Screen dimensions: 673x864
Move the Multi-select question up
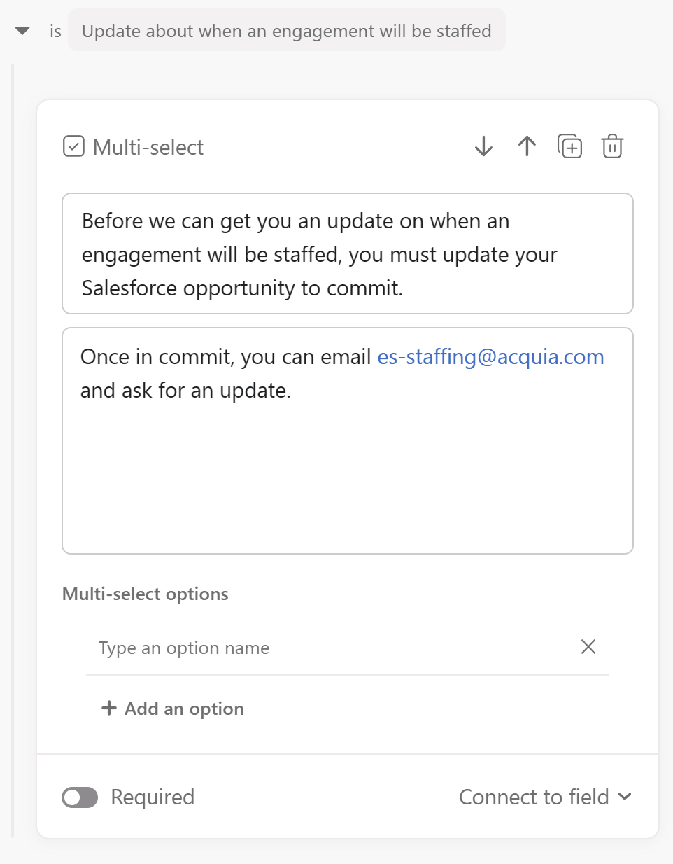pos(527,146)
